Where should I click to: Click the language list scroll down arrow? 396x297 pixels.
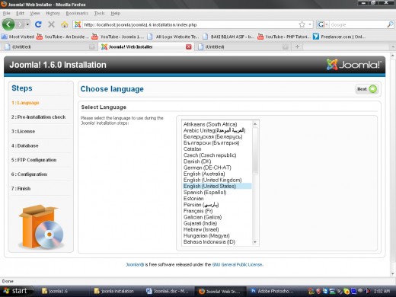(255, 242)
